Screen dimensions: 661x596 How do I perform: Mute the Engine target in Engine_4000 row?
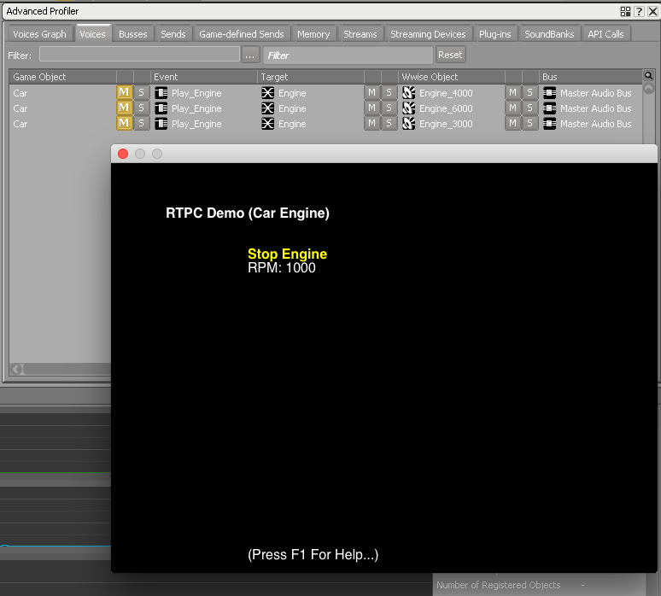[371, 92]
